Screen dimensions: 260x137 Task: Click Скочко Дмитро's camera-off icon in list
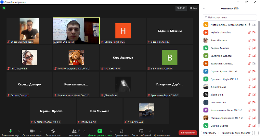[x=254, y=126]
